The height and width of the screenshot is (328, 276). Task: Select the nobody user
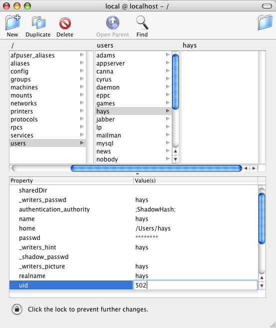point(133,159)
